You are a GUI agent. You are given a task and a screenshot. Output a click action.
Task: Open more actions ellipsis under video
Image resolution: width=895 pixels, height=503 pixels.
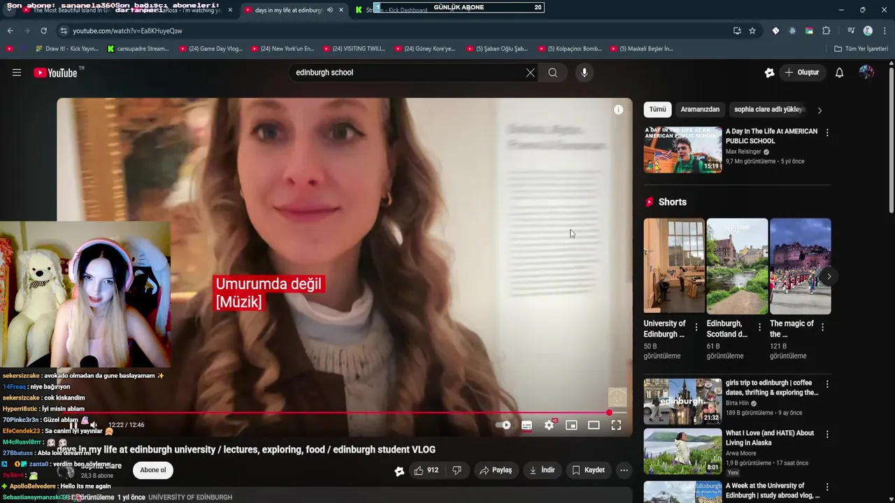pyautogui.click(x=624, y=470)
